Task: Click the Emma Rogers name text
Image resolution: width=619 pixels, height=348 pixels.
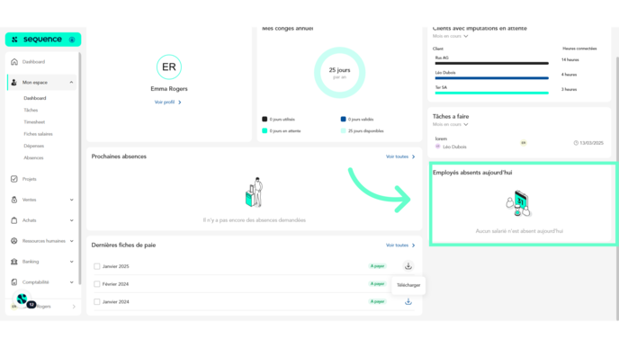Action: pyautogui.click(x=169, y=89)
